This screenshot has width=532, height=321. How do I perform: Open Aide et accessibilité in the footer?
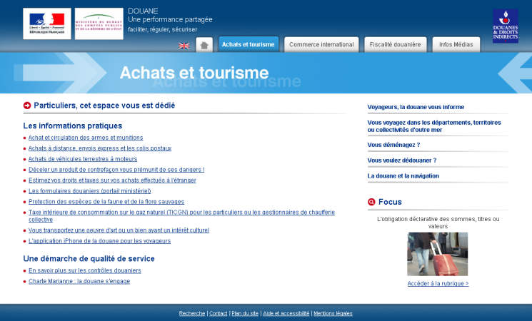click(286, 314)
